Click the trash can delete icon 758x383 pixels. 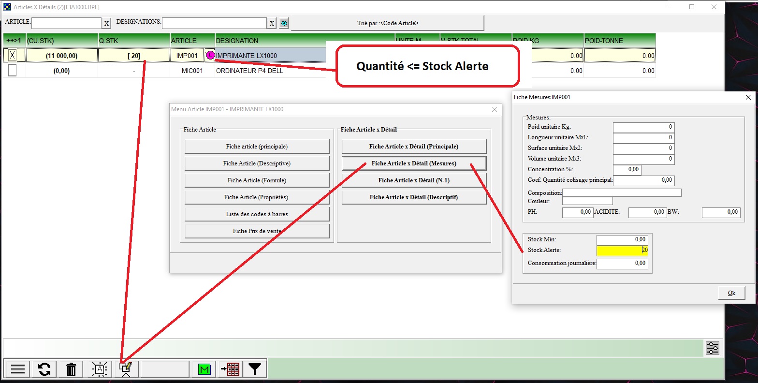click(71, 369)
